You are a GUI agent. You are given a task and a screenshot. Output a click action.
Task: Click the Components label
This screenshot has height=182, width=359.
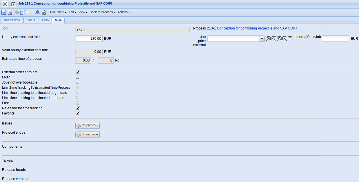(12, 147)
